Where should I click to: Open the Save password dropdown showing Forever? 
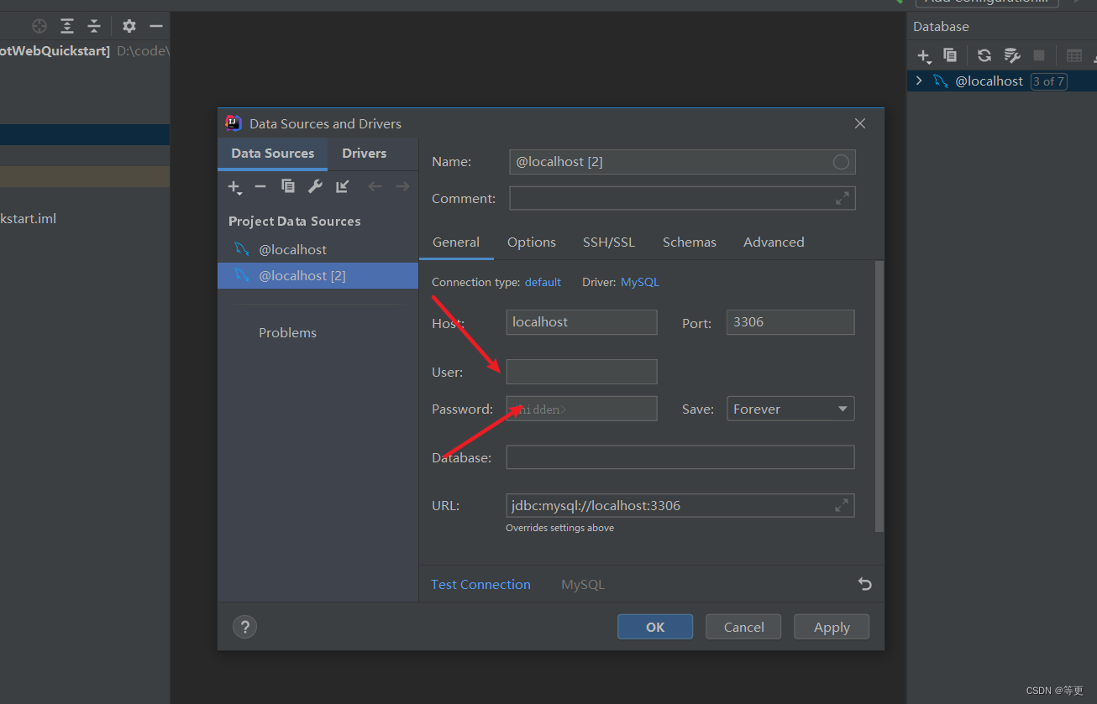pos(790,409)
